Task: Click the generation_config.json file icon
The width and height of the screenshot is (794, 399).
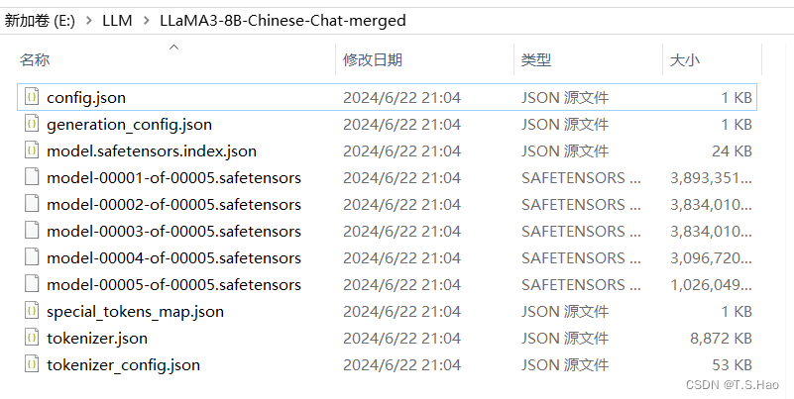Action: click(x=32, y=124)
